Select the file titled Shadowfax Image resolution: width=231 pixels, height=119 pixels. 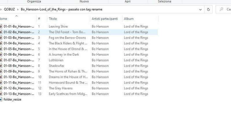pyautogui.click(x=56, y=66)
